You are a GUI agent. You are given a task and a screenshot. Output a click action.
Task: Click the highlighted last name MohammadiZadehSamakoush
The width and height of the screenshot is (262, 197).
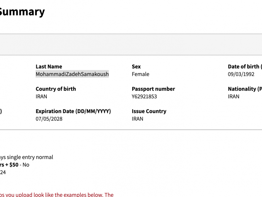point(72,74)
